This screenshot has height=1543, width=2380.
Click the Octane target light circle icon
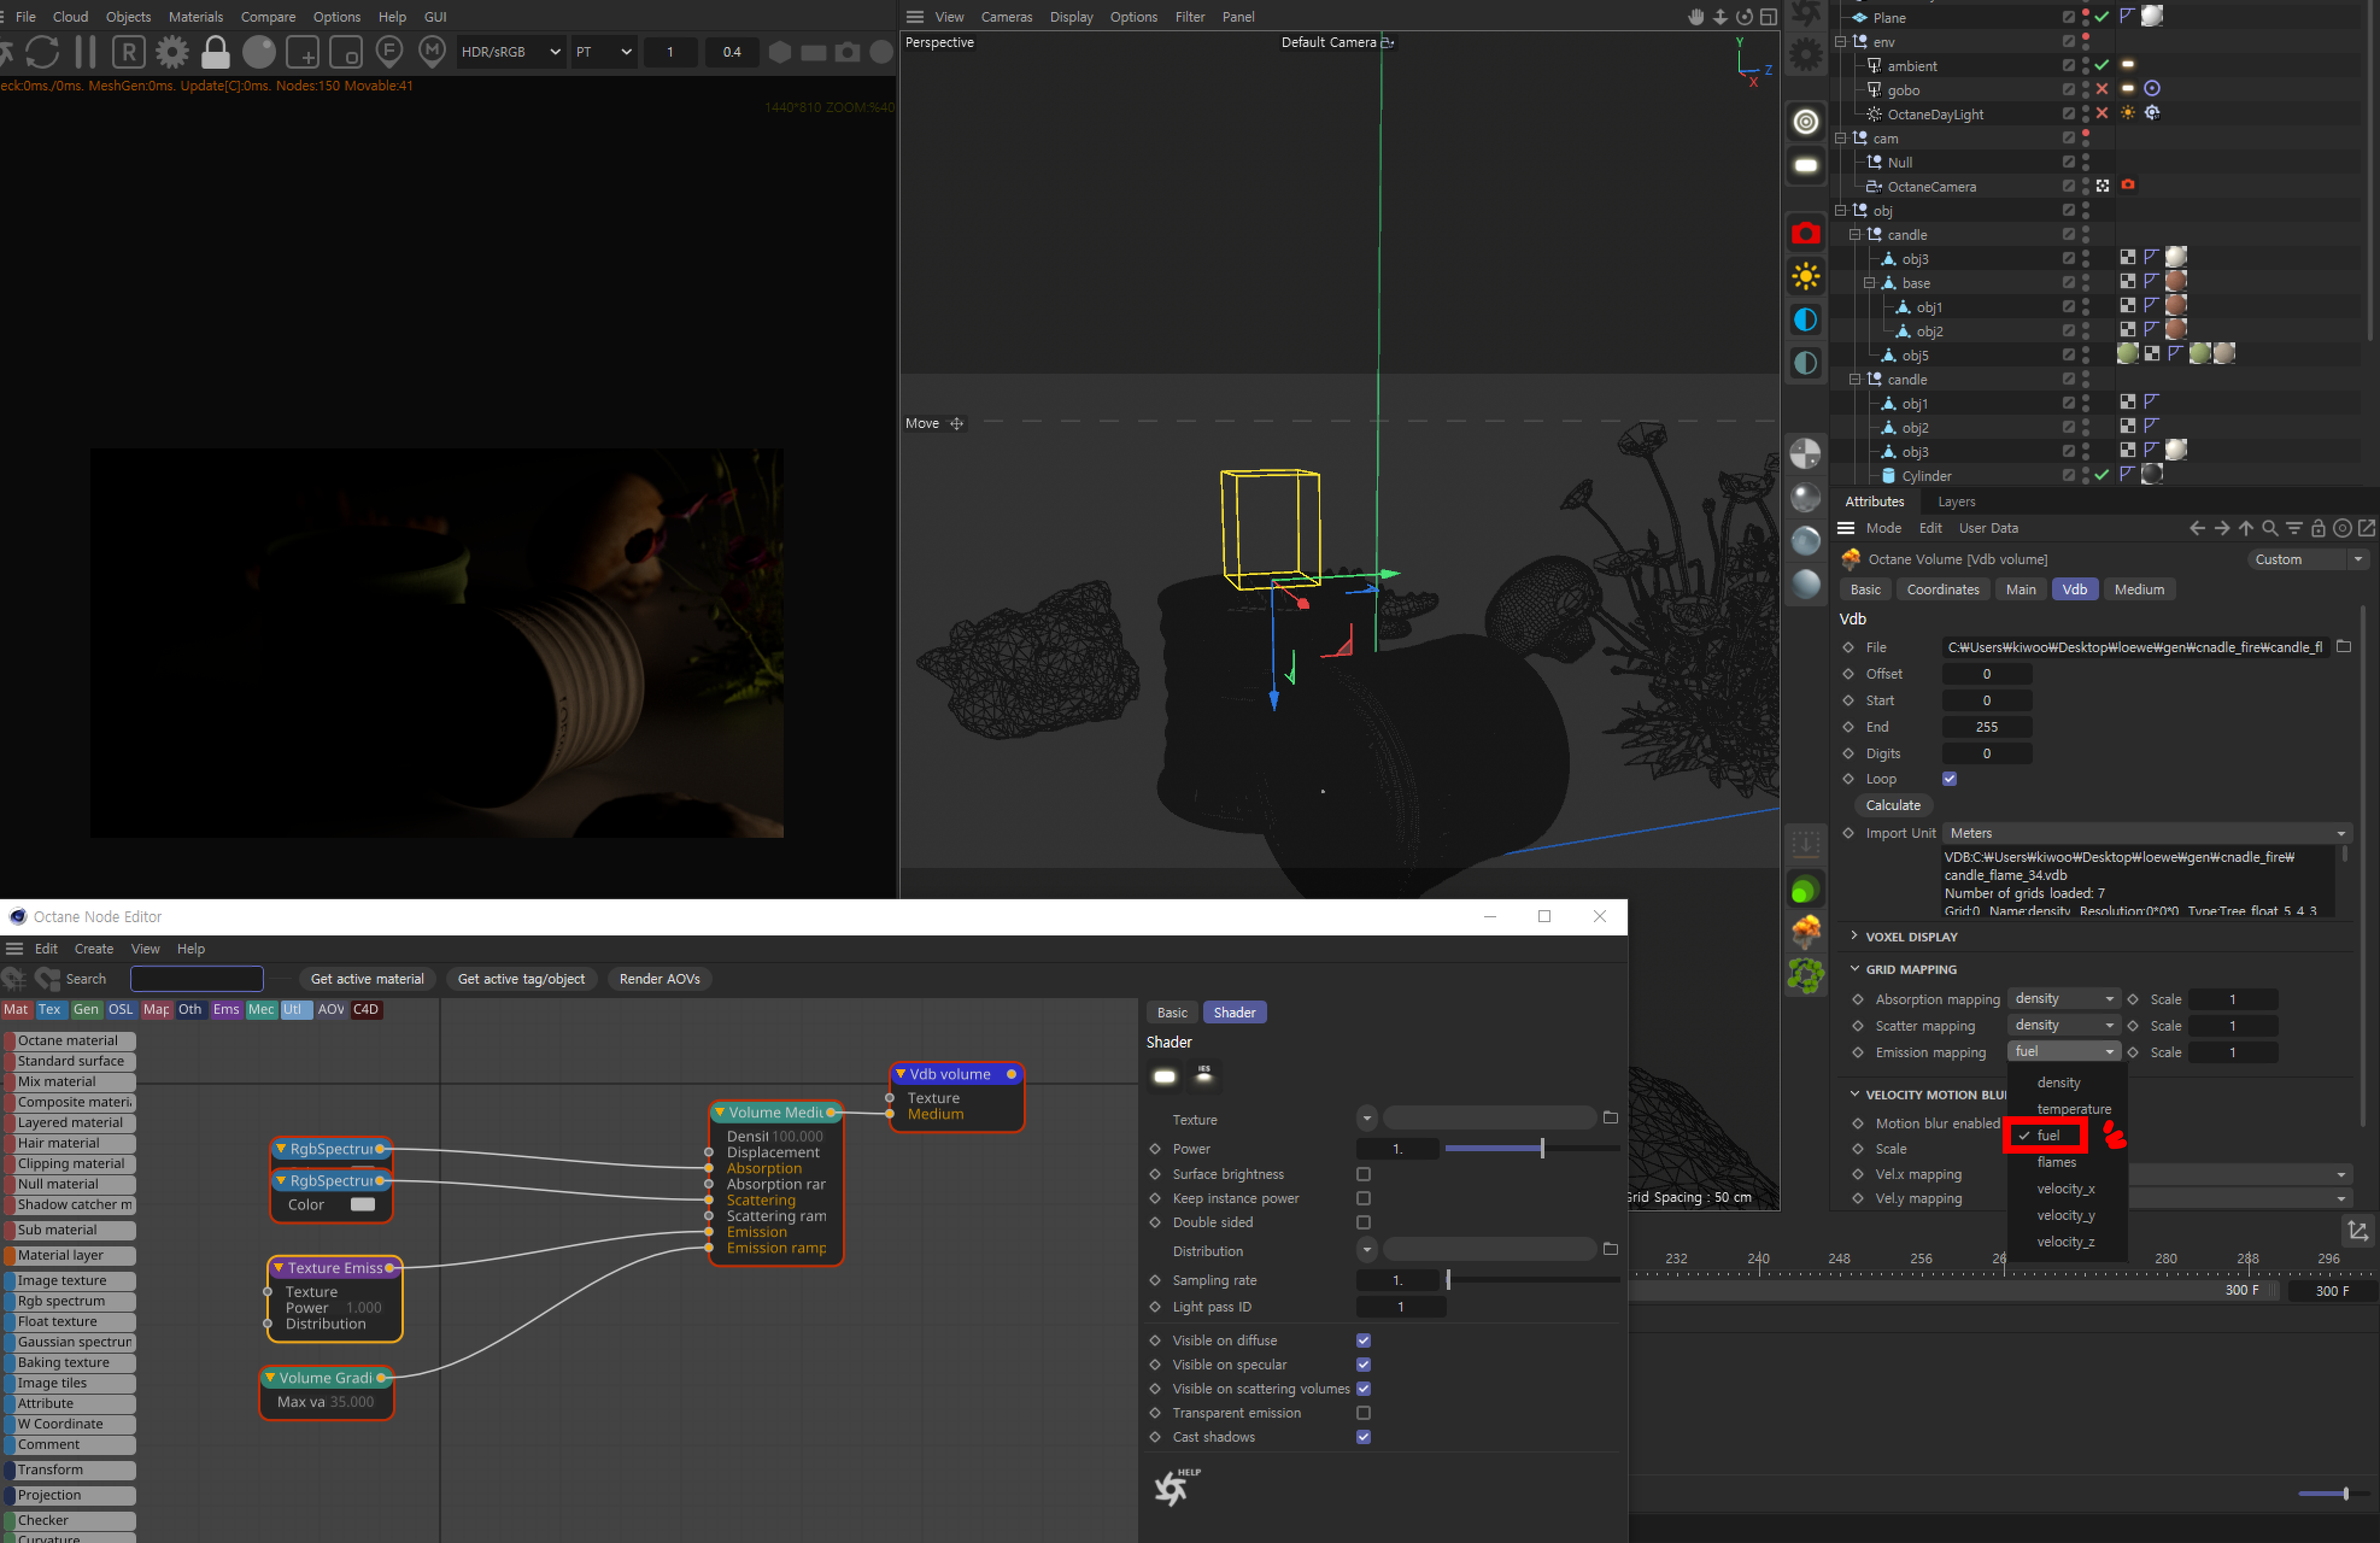pyautogui.click(x=1805, y=122)
